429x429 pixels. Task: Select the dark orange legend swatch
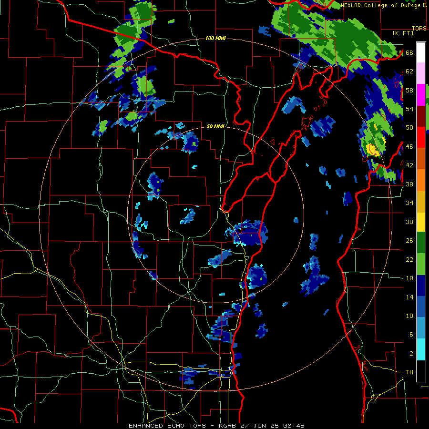tap(421, 159)
